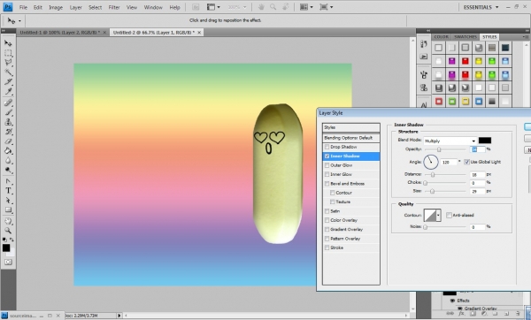Enable the Satin effect checkbox
Image resolution: width=531 pixels, height=320 pixels.
click(x=327, y=211)
